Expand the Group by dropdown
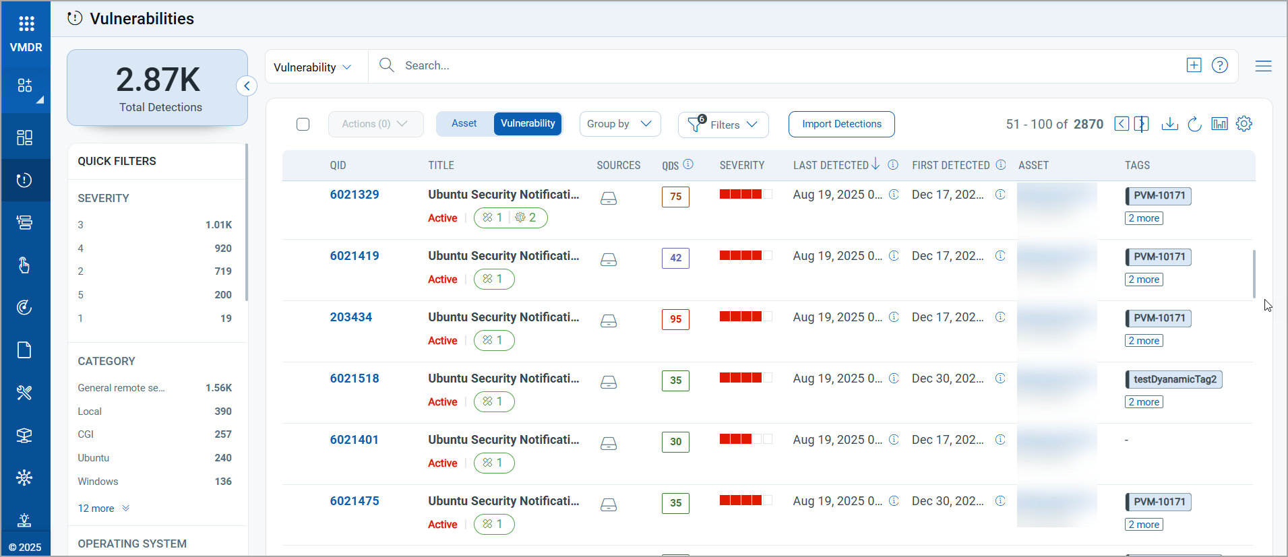Viewport: 1288px width, 557px height. 619,124
